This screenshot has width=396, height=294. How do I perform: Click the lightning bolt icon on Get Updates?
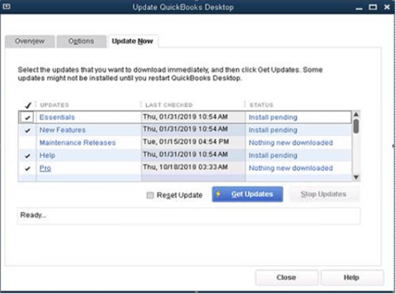(x=219, y=194)
